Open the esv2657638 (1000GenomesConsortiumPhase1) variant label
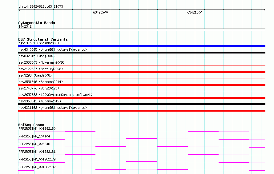Image resolution: width=274 pixels, height=174 pixels. coord(55,95)
